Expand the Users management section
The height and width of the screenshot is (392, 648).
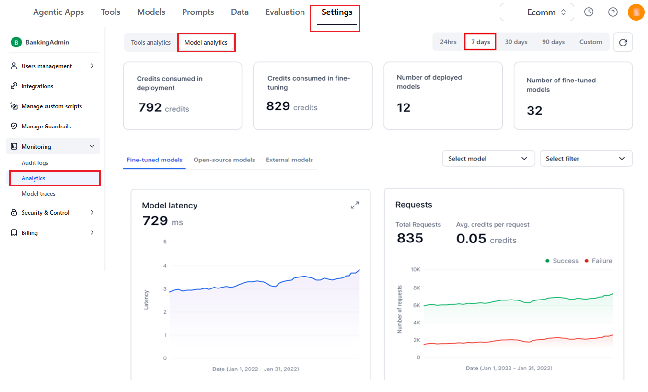point(53,66)
